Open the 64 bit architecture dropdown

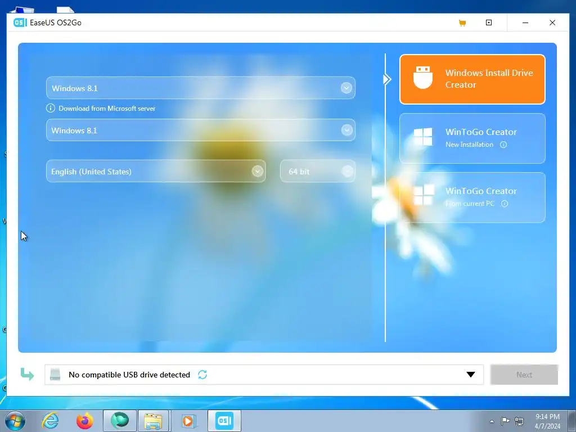pyautogui.click(x=318, y=171)
